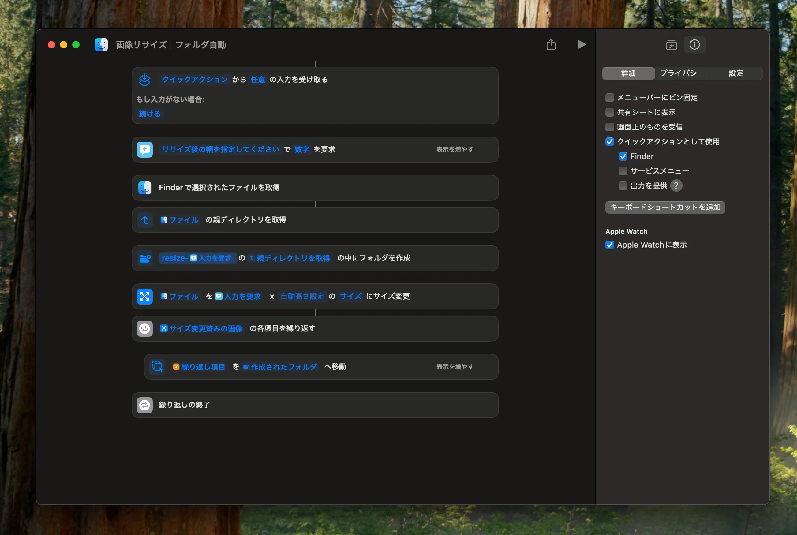Click the 自動高さ設定 height field
The height and width of the screenshot is (535, 797).
[x=302, y=297]
